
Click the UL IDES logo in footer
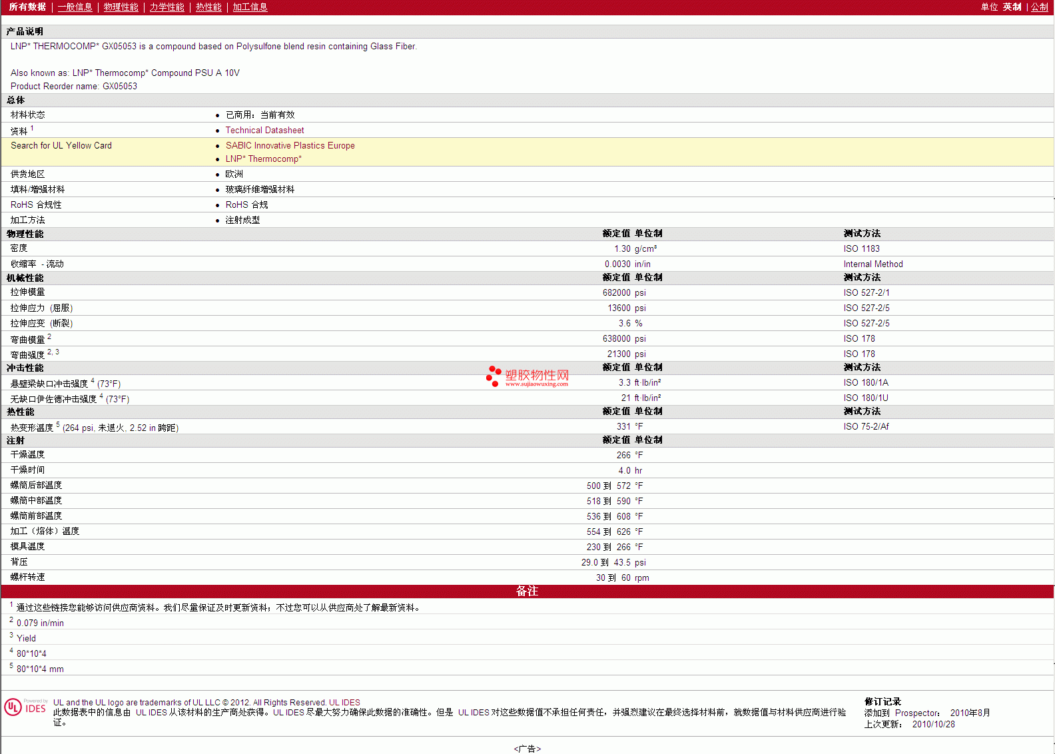[x=26, y=707]
